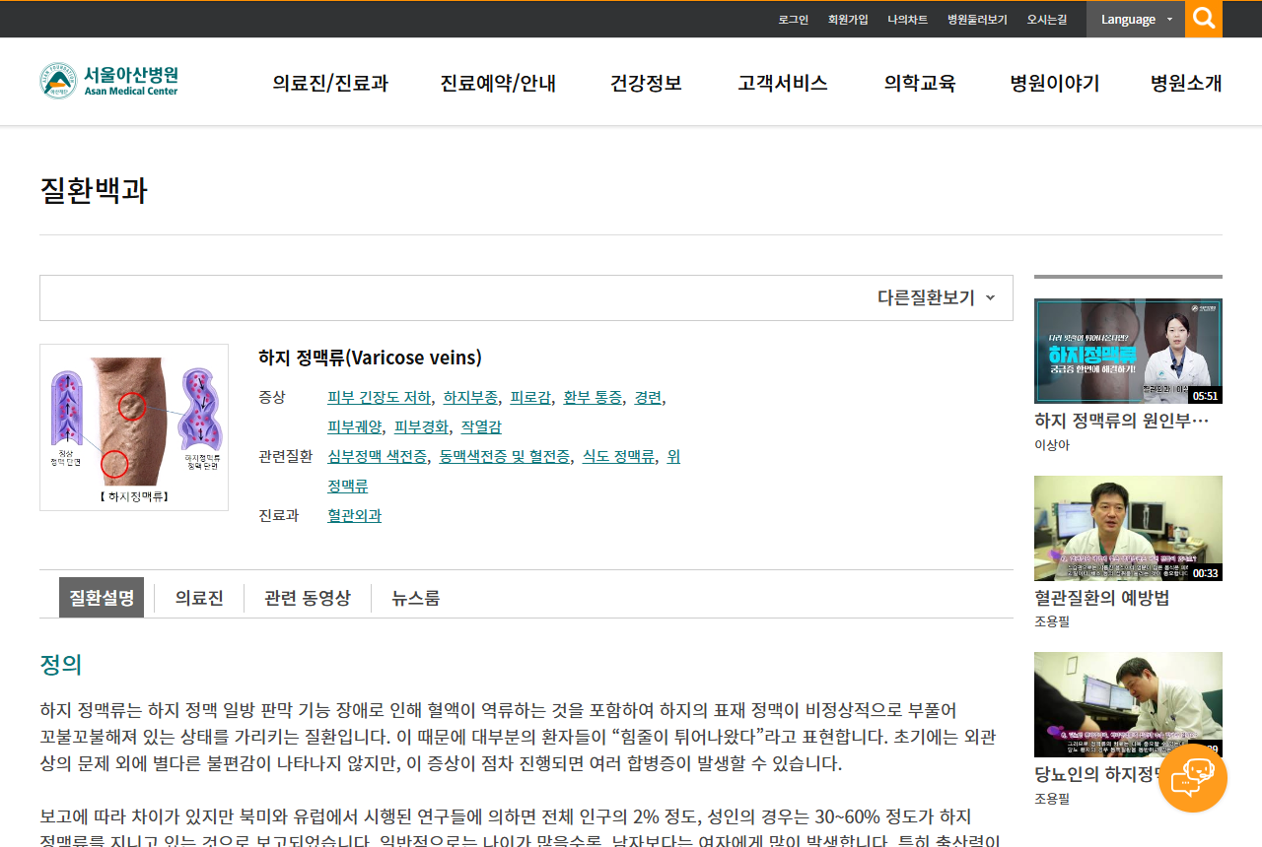Open the 고객서비스 menu
Screen dimensions: 1262x847
point(783,83)
